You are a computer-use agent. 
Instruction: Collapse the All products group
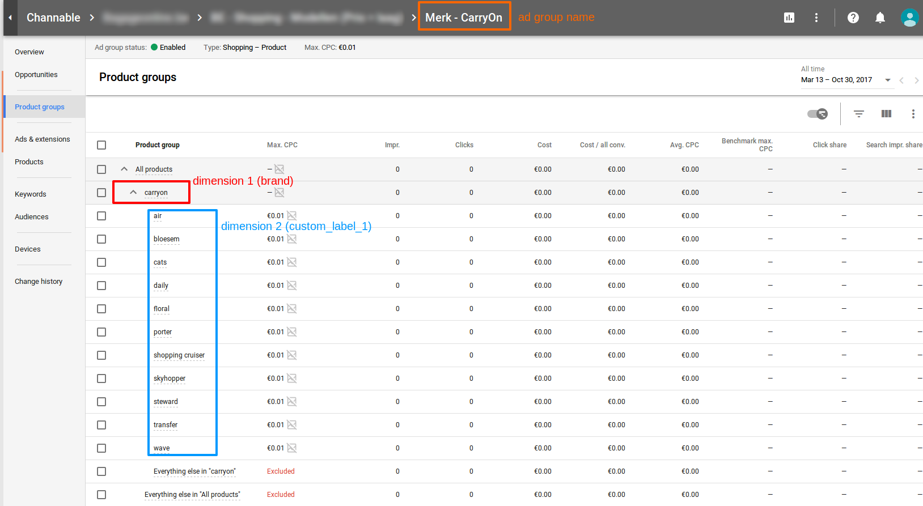click(x=124, y=169)
